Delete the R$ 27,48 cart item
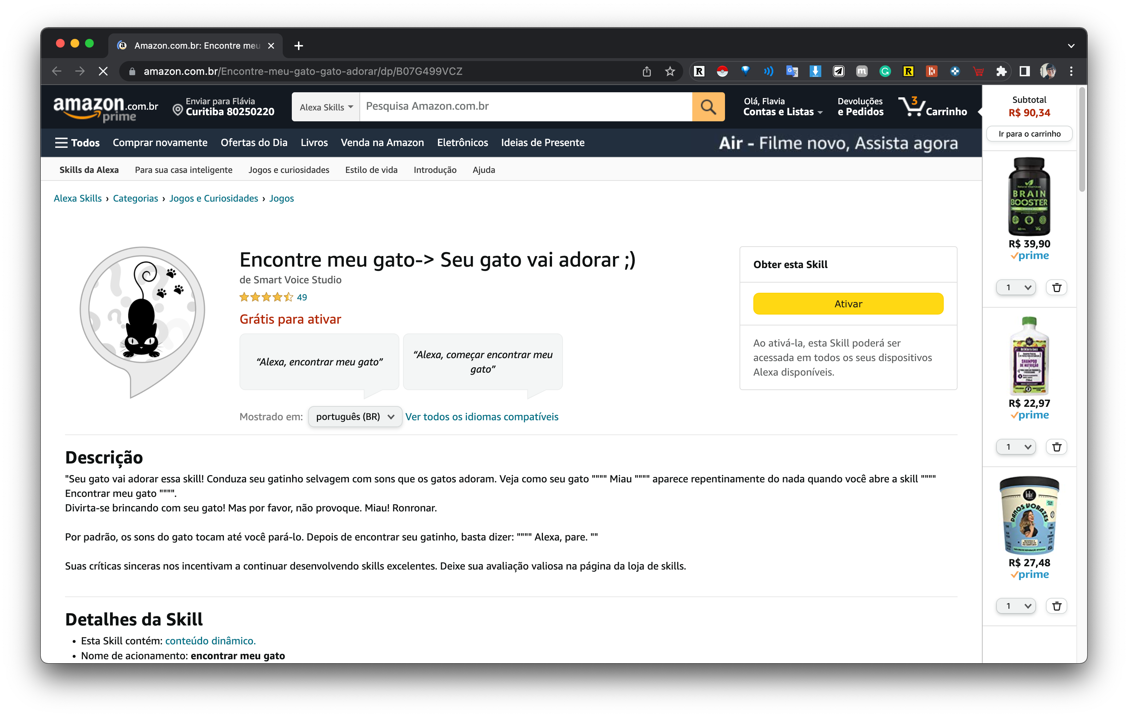1128x717 pixels. tap(1056, 606)
